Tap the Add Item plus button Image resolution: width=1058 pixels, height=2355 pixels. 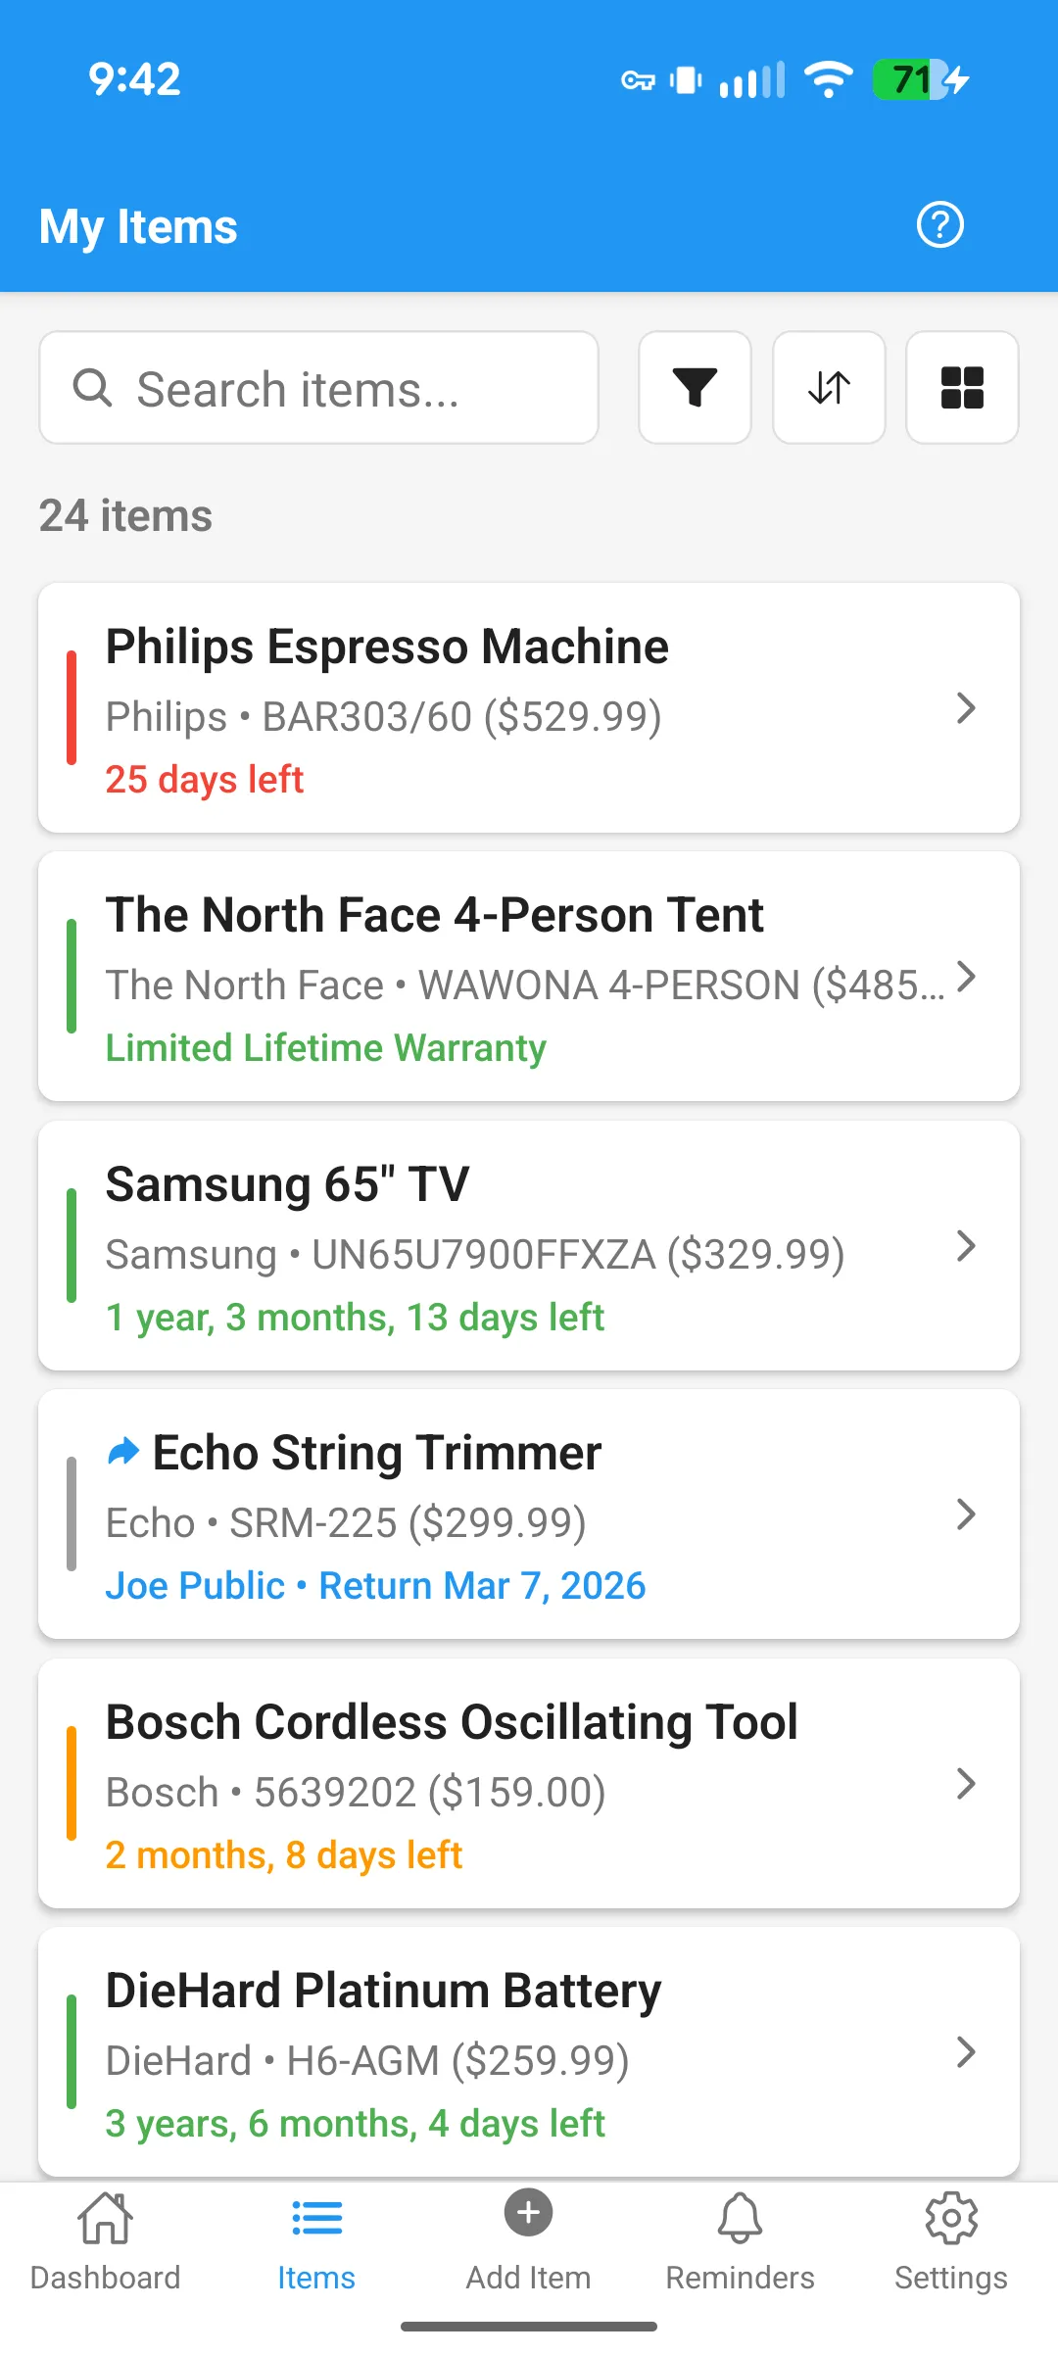(x=528, y=2214)
